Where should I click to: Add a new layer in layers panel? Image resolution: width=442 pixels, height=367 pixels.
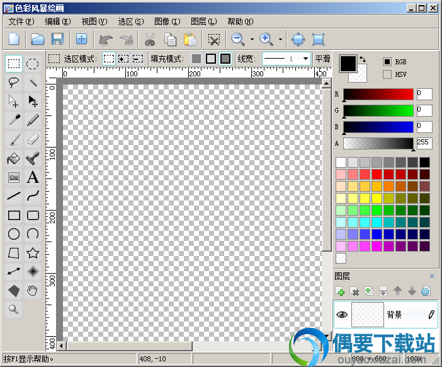click(340, 291)
